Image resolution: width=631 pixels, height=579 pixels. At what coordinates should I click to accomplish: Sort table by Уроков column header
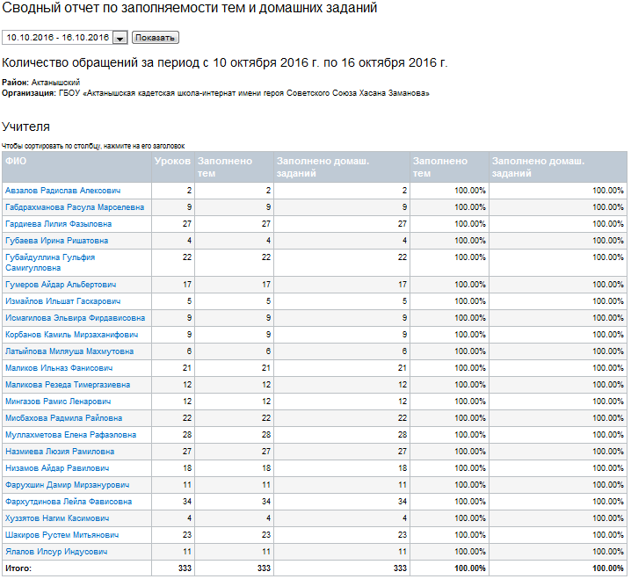172,162
